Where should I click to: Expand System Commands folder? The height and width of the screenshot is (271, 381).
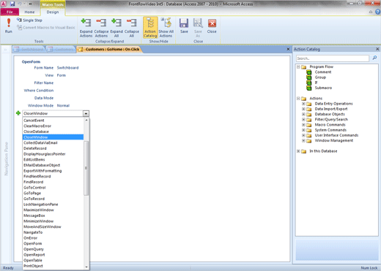coord(303,130)
